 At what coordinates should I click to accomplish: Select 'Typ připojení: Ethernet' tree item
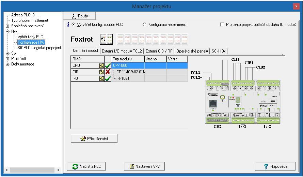tap(30, 20)
